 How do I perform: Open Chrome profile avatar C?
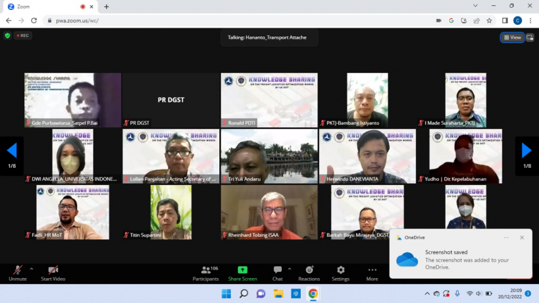point(517,20)
